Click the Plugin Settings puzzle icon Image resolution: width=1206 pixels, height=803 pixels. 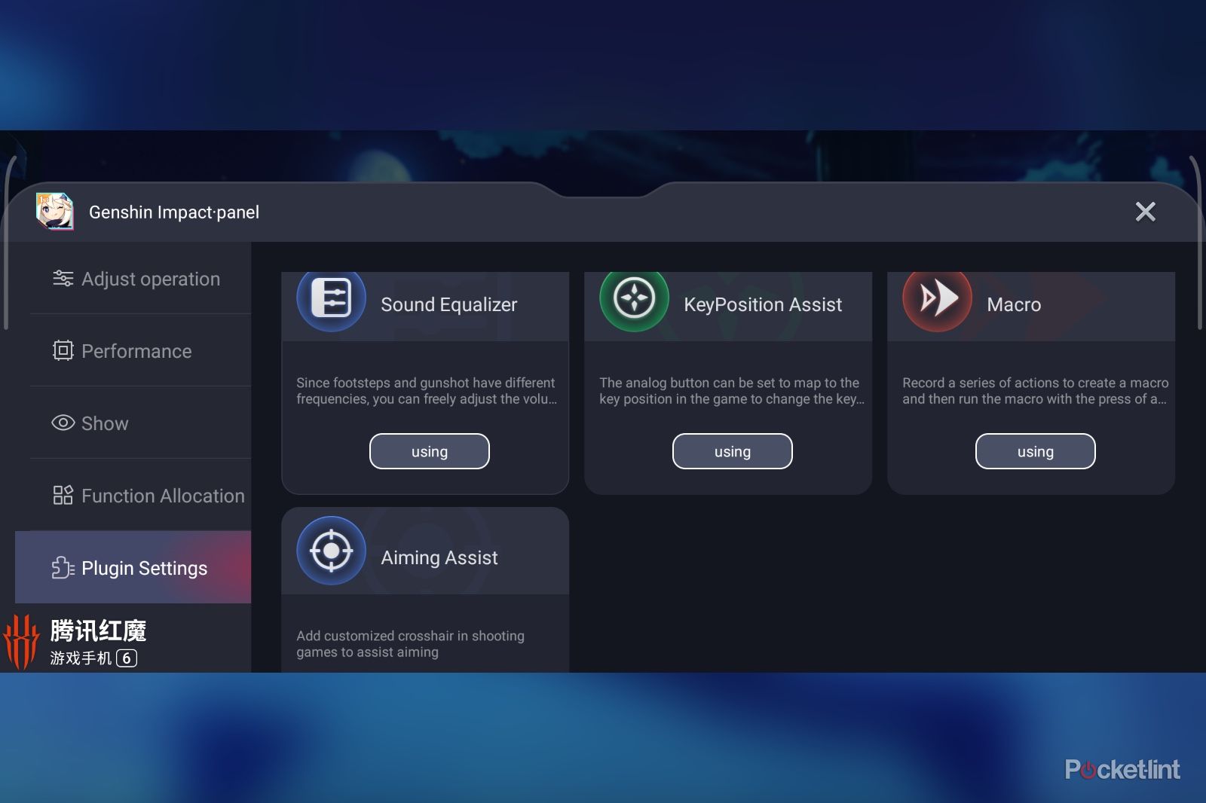pyautogui.click(x=63, y=568)
